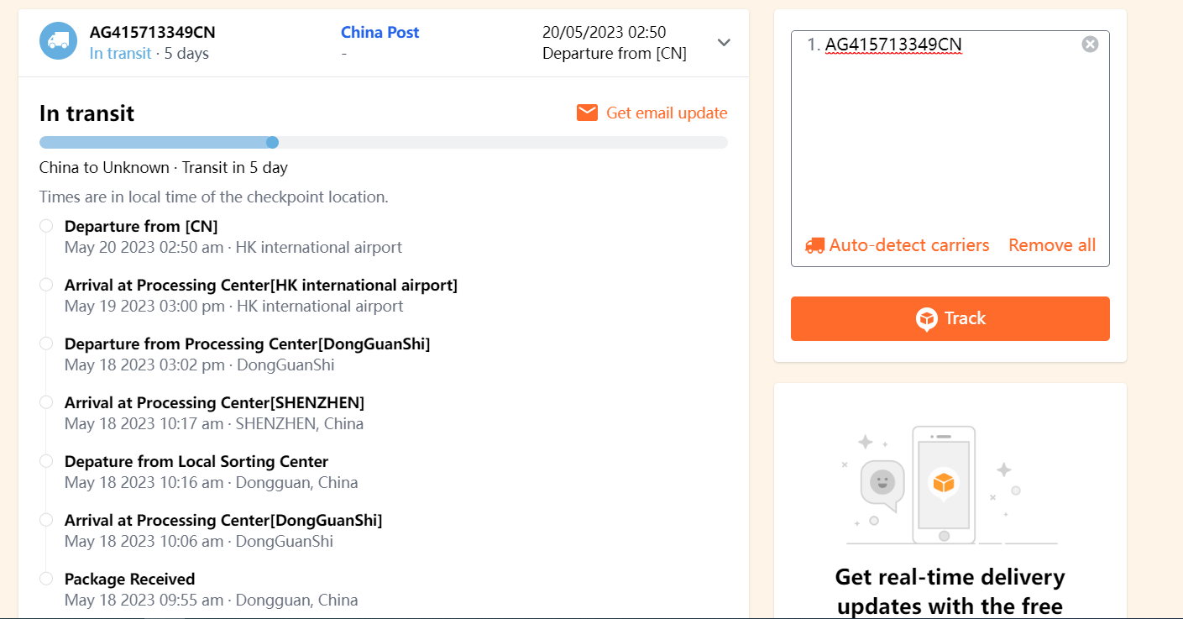The image size is (1183, 619).
Task: Click the box icon on Track button
Action: [x=926, y=319]
